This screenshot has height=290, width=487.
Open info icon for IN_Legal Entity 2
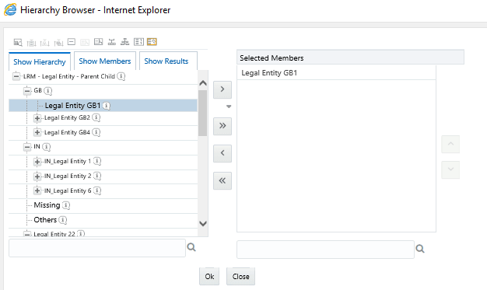97,176
